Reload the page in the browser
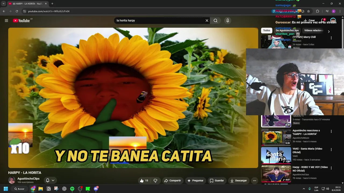The height and width of the screenshot is (193, 344). (17, 11)
